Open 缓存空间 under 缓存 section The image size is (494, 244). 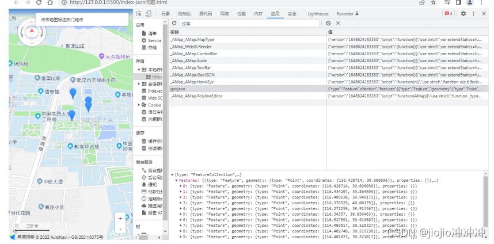tap(151, 142)
